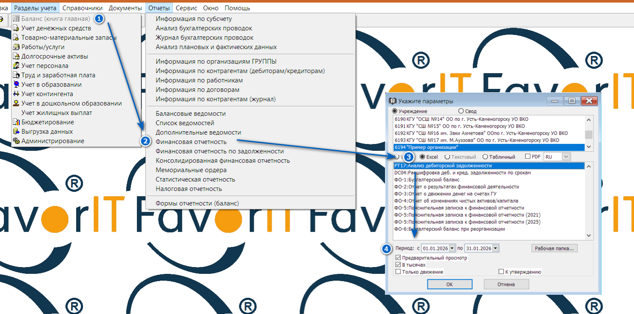Click the Товарно-материальные запасы menu icon
This screenshot has height=314, width=634.
[16, 38]
